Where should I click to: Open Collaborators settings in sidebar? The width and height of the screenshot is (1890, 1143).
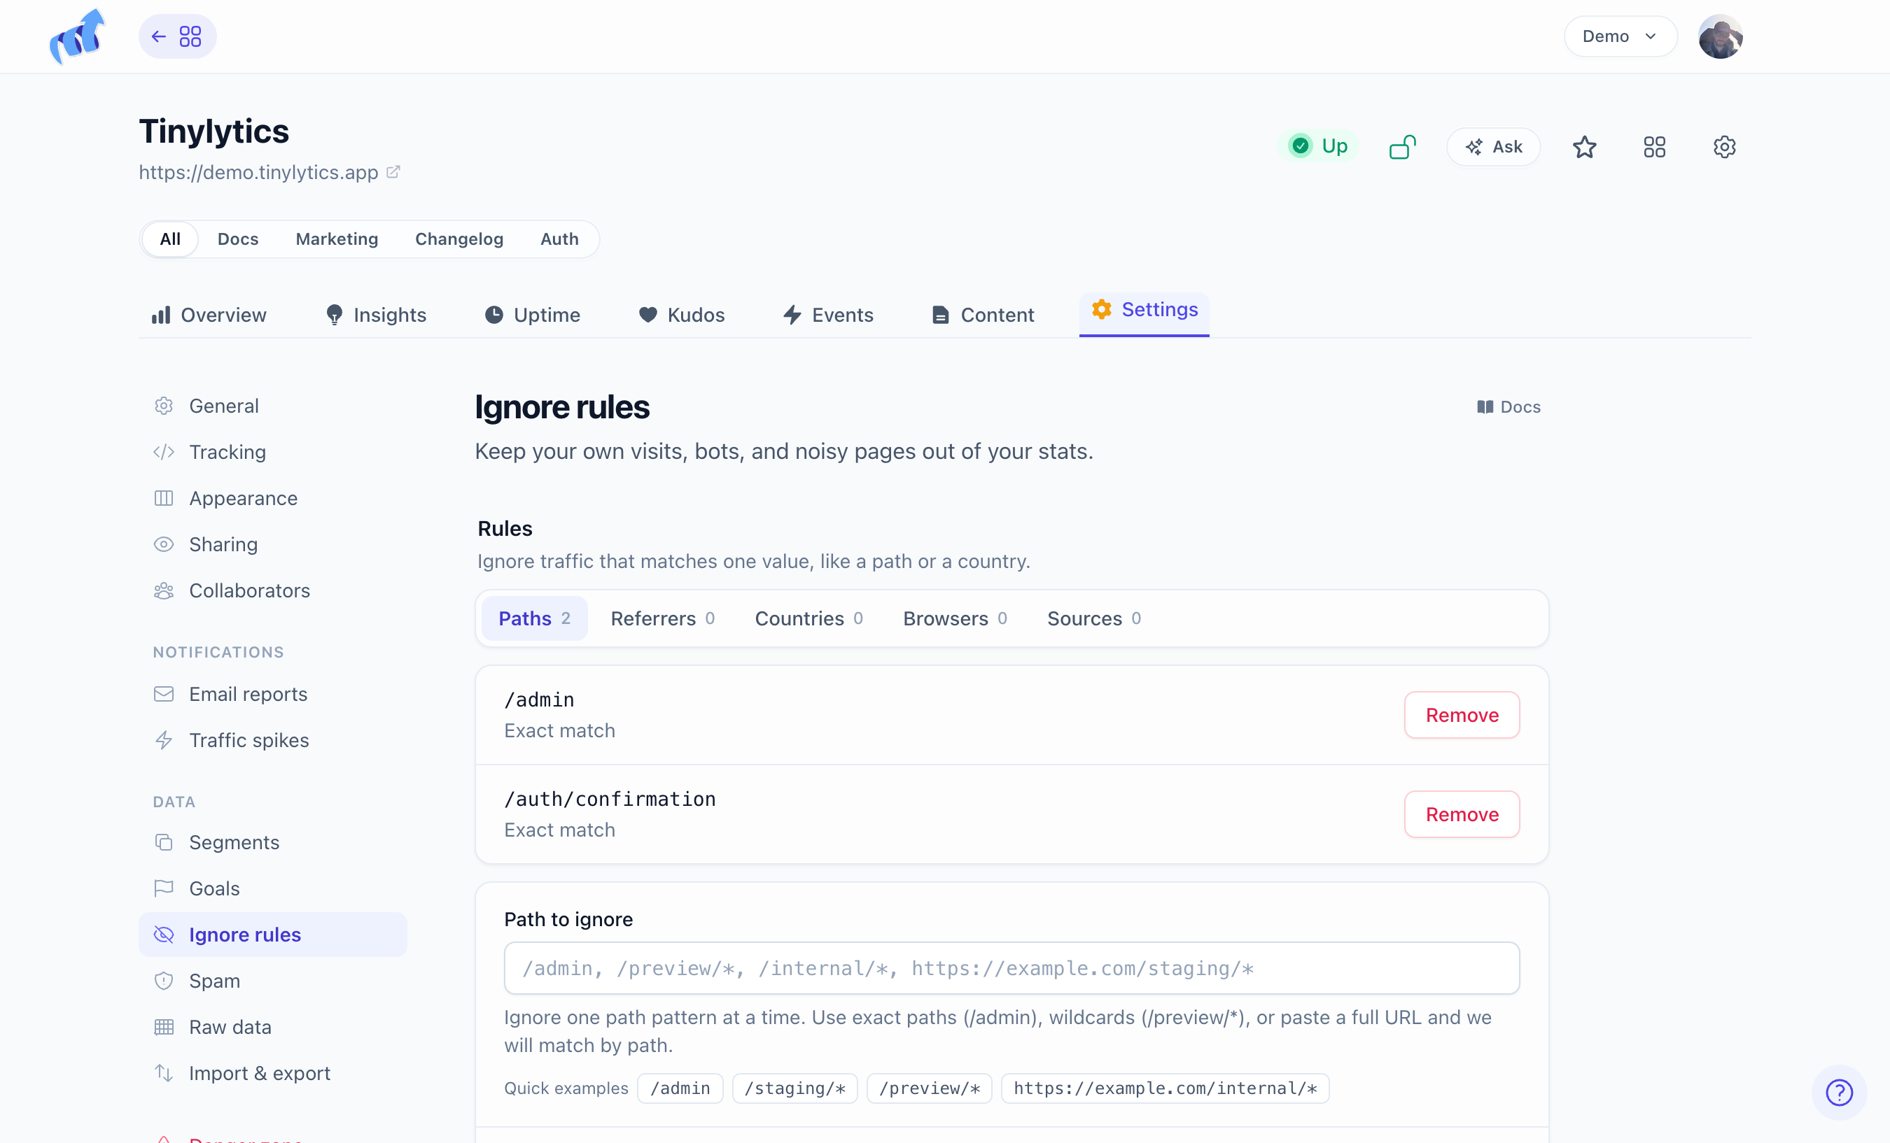[x=273, y=590]
